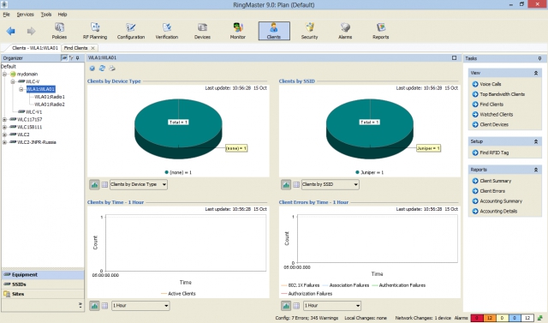Open the Services menu
The image size is (548, 323).
coord(25,15)
